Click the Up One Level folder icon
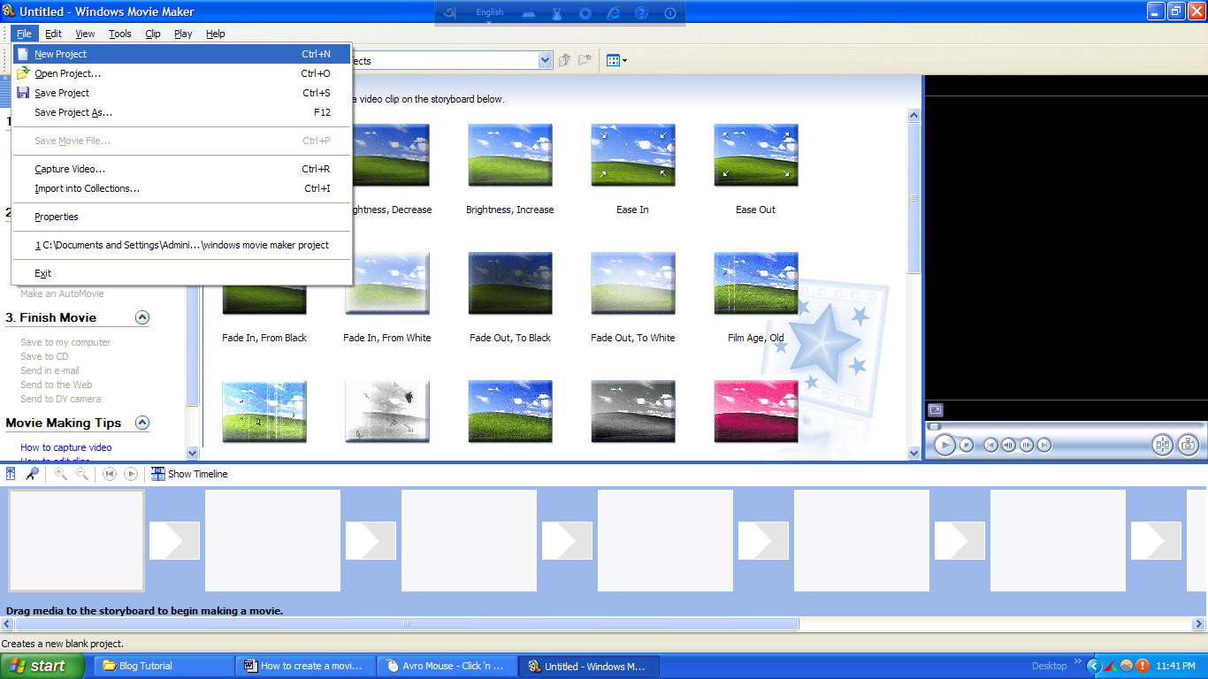 [564, 60]
